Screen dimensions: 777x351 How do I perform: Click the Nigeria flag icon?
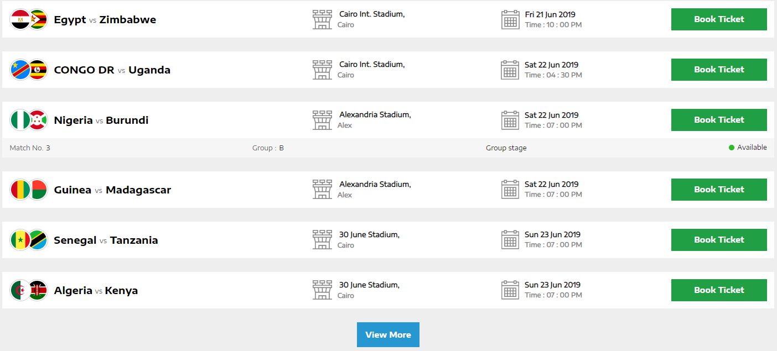coord(20,120)
